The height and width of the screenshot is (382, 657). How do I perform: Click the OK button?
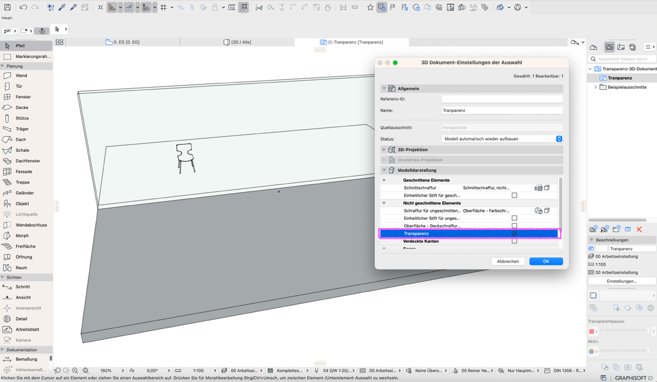[546, 261]
